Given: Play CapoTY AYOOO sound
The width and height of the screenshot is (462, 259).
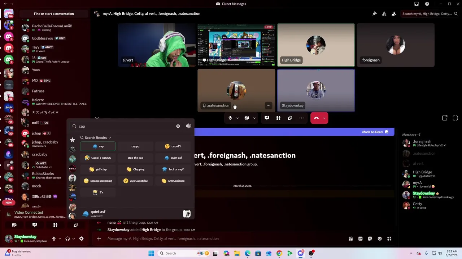Looking at the screenshot, I should click(x=98, y=158).
